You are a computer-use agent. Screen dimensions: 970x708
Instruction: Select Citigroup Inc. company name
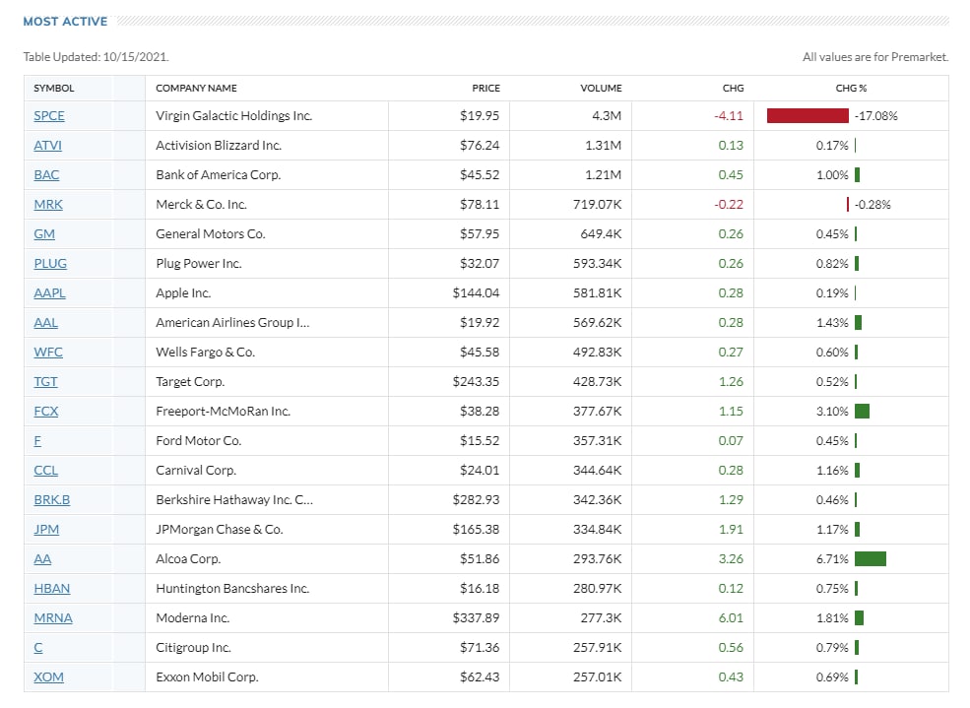193,647
